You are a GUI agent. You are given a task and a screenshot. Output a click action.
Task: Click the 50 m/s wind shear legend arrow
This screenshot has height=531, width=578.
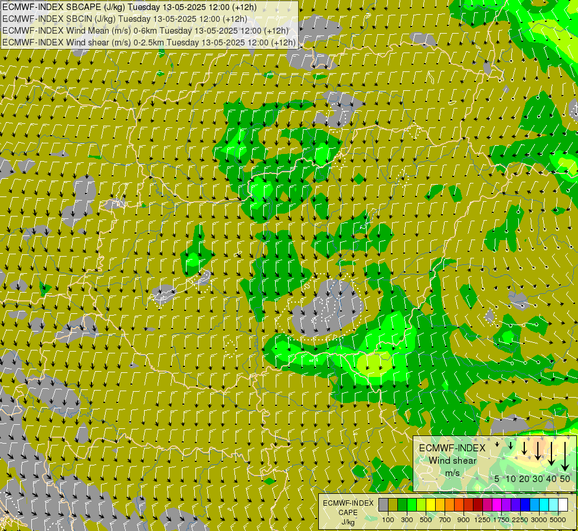click(x=565, y=457)
